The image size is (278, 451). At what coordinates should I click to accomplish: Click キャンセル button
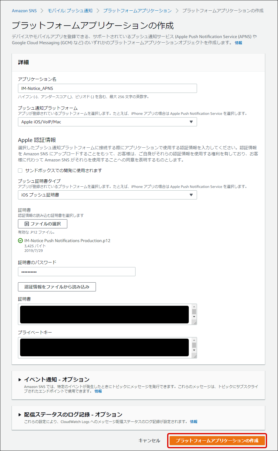click(x=149, y=441)
